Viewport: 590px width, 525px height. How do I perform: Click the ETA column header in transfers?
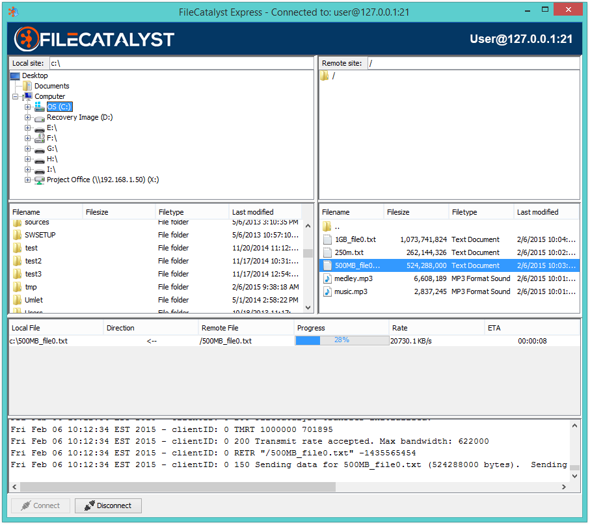pyautogui.click(x=532, y=328)
